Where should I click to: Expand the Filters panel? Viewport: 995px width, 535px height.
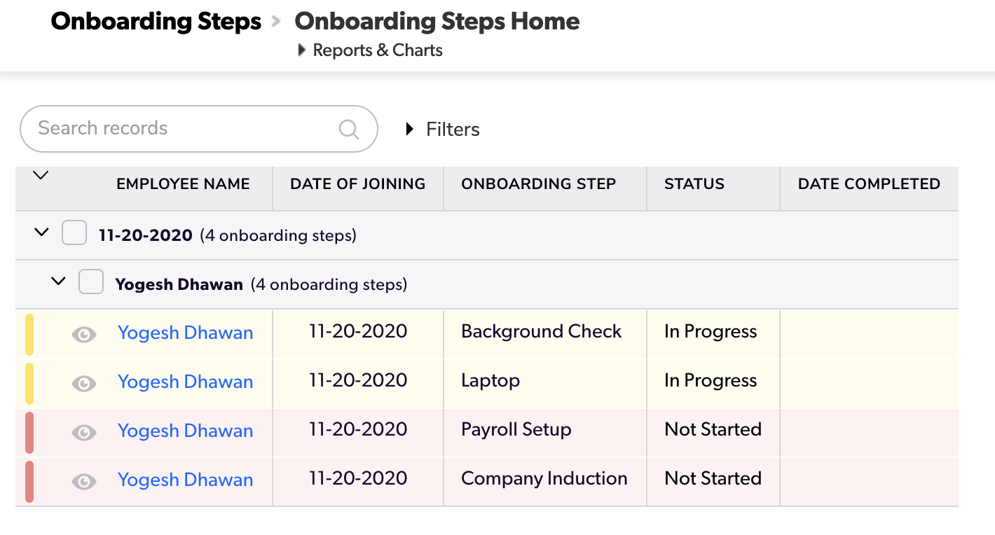click(443, 130)
